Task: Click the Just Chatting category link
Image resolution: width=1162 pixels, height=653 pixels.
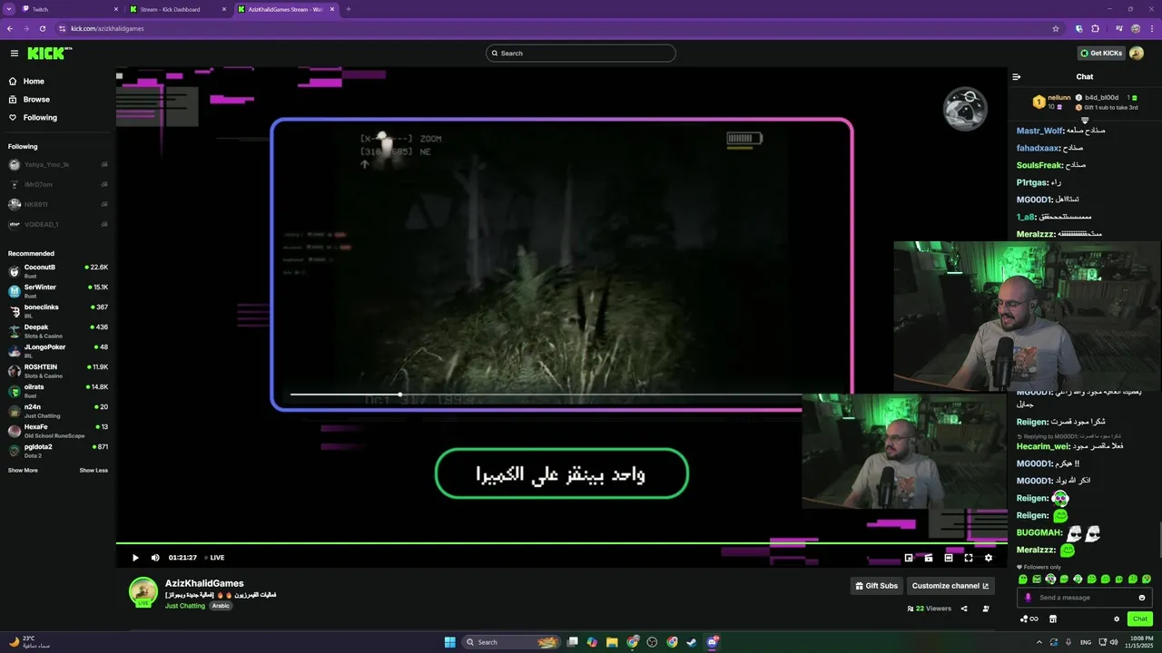Action: pos(185,606)
